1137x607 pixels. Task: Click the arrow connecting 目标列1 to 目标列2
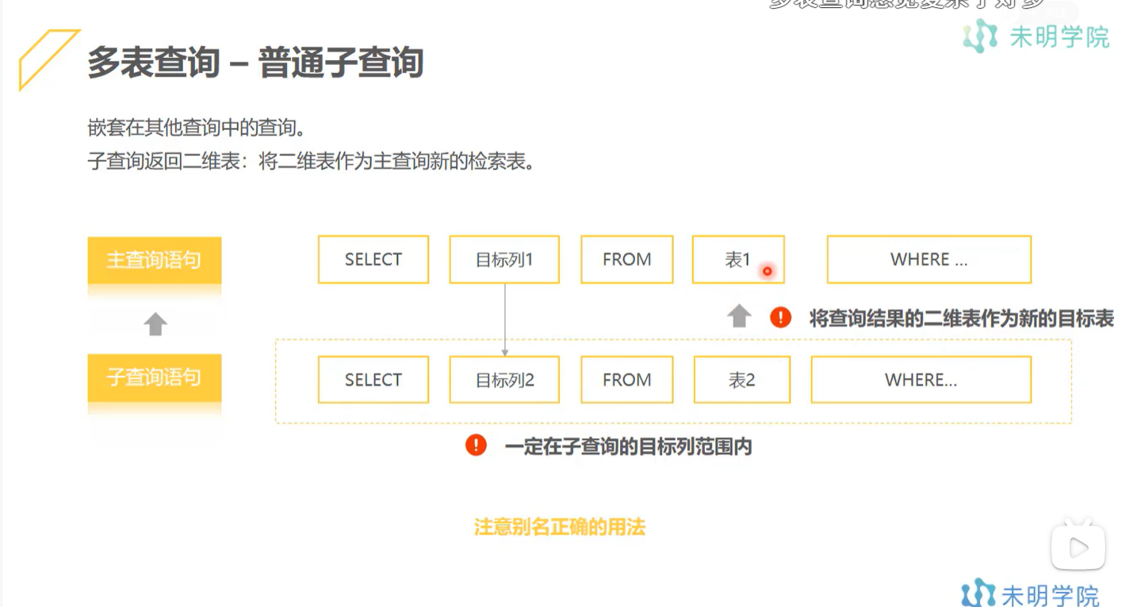tap(504, 317)
